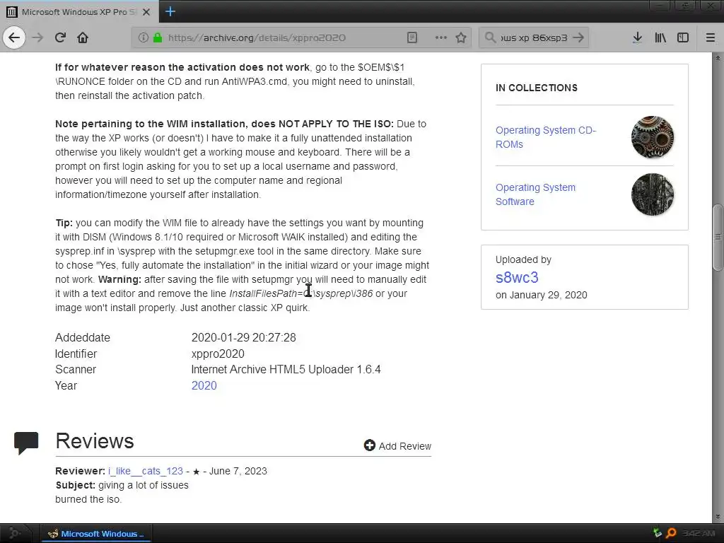Click the taskbar clock

[699, 534]
